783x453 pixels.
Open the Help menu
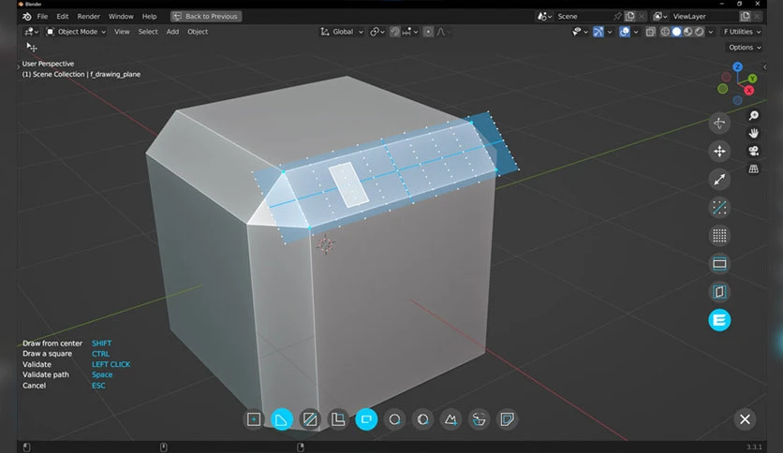click(x=149, y=17)
